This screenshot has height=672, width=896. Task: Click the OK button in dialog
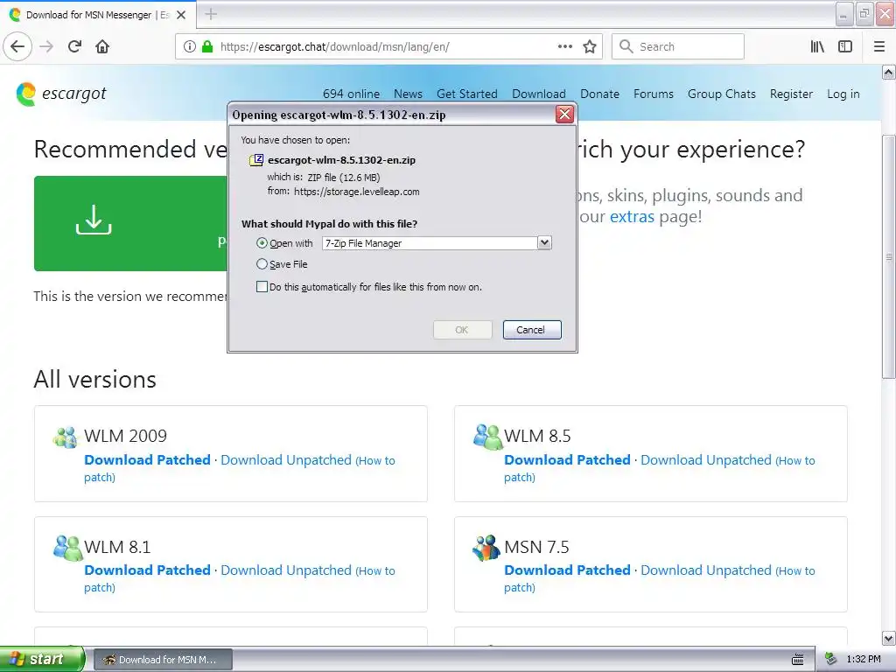tap(462, 330)
